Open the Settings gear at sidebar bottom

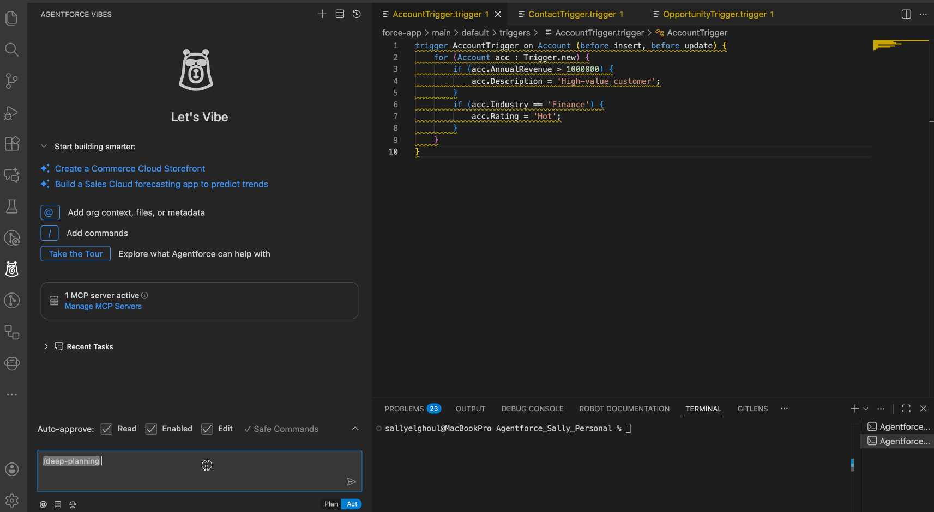click(12, 501)
